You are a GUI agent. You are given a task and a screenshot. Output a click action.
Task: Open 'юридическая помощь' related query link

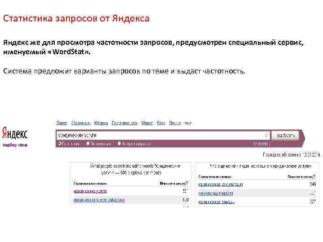click(x=216, y=202)
